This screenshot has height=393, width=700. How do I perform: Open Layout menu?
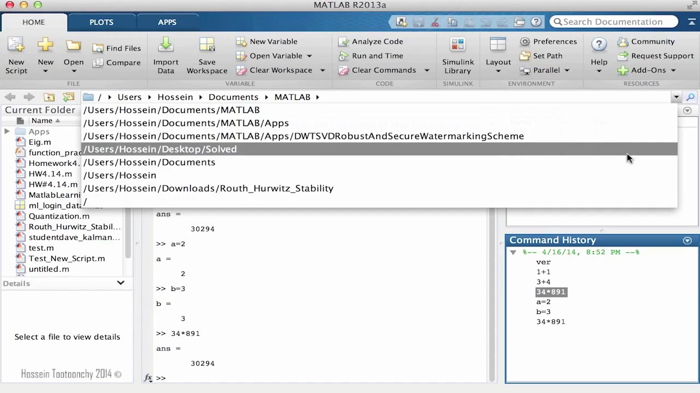498,56
